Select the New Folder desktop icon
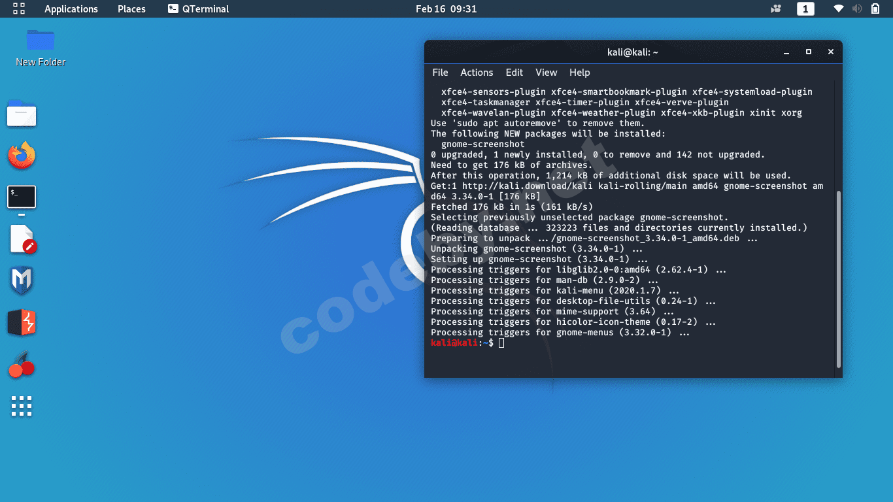Image resolution: width=893 pixels, height=502 pixels. (x=41, y=48)
